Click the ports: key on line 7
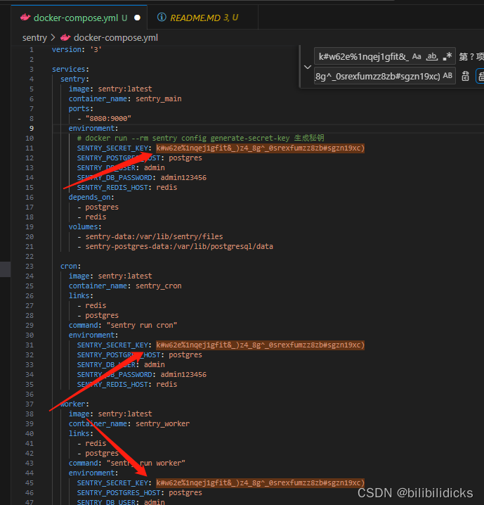This screenshot has width=484, height=505. click(x=81, y=108)
